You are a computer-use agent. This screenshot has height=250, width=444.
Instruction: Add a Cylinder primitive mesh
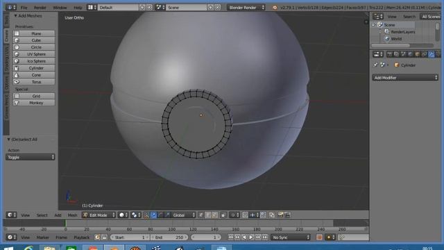point(34,68)
